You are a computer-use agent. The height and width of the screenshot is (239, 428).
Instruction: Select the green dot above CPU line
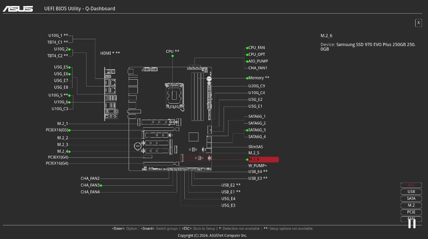coord(172,56)
